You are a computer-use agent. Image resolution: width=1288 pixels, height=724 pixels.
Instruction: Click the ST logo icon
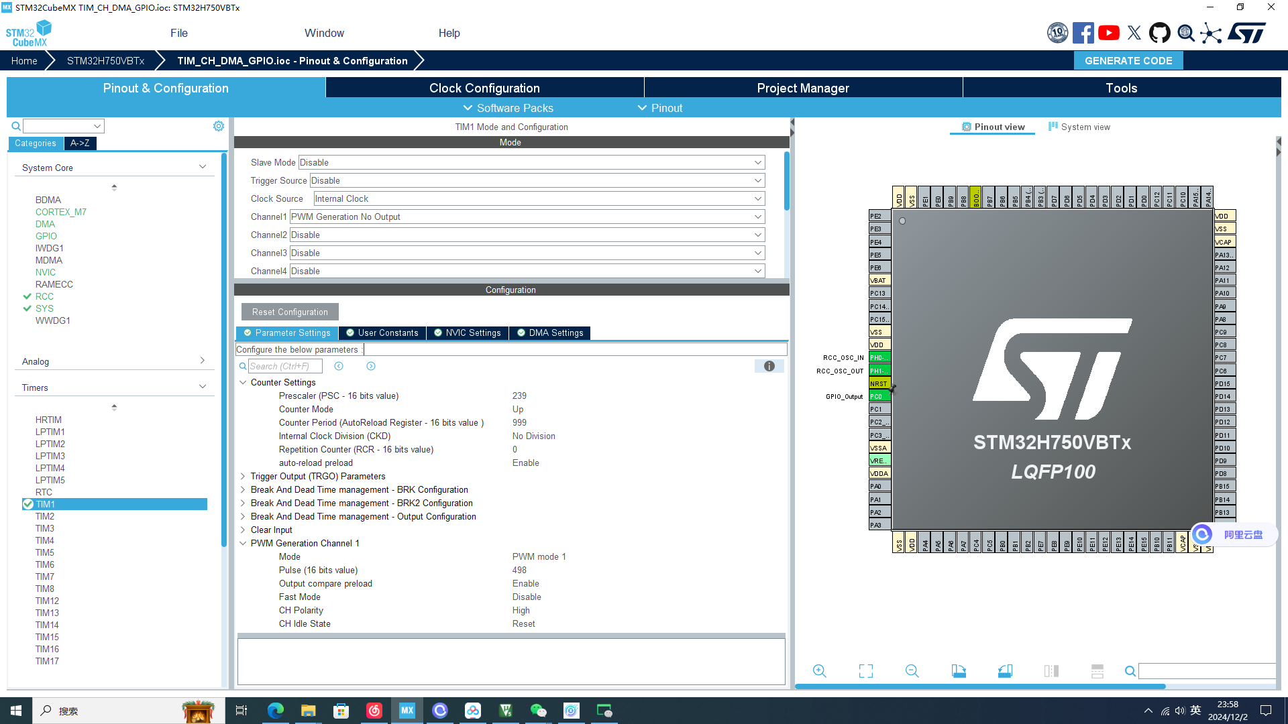click(x=1247, y=33)
